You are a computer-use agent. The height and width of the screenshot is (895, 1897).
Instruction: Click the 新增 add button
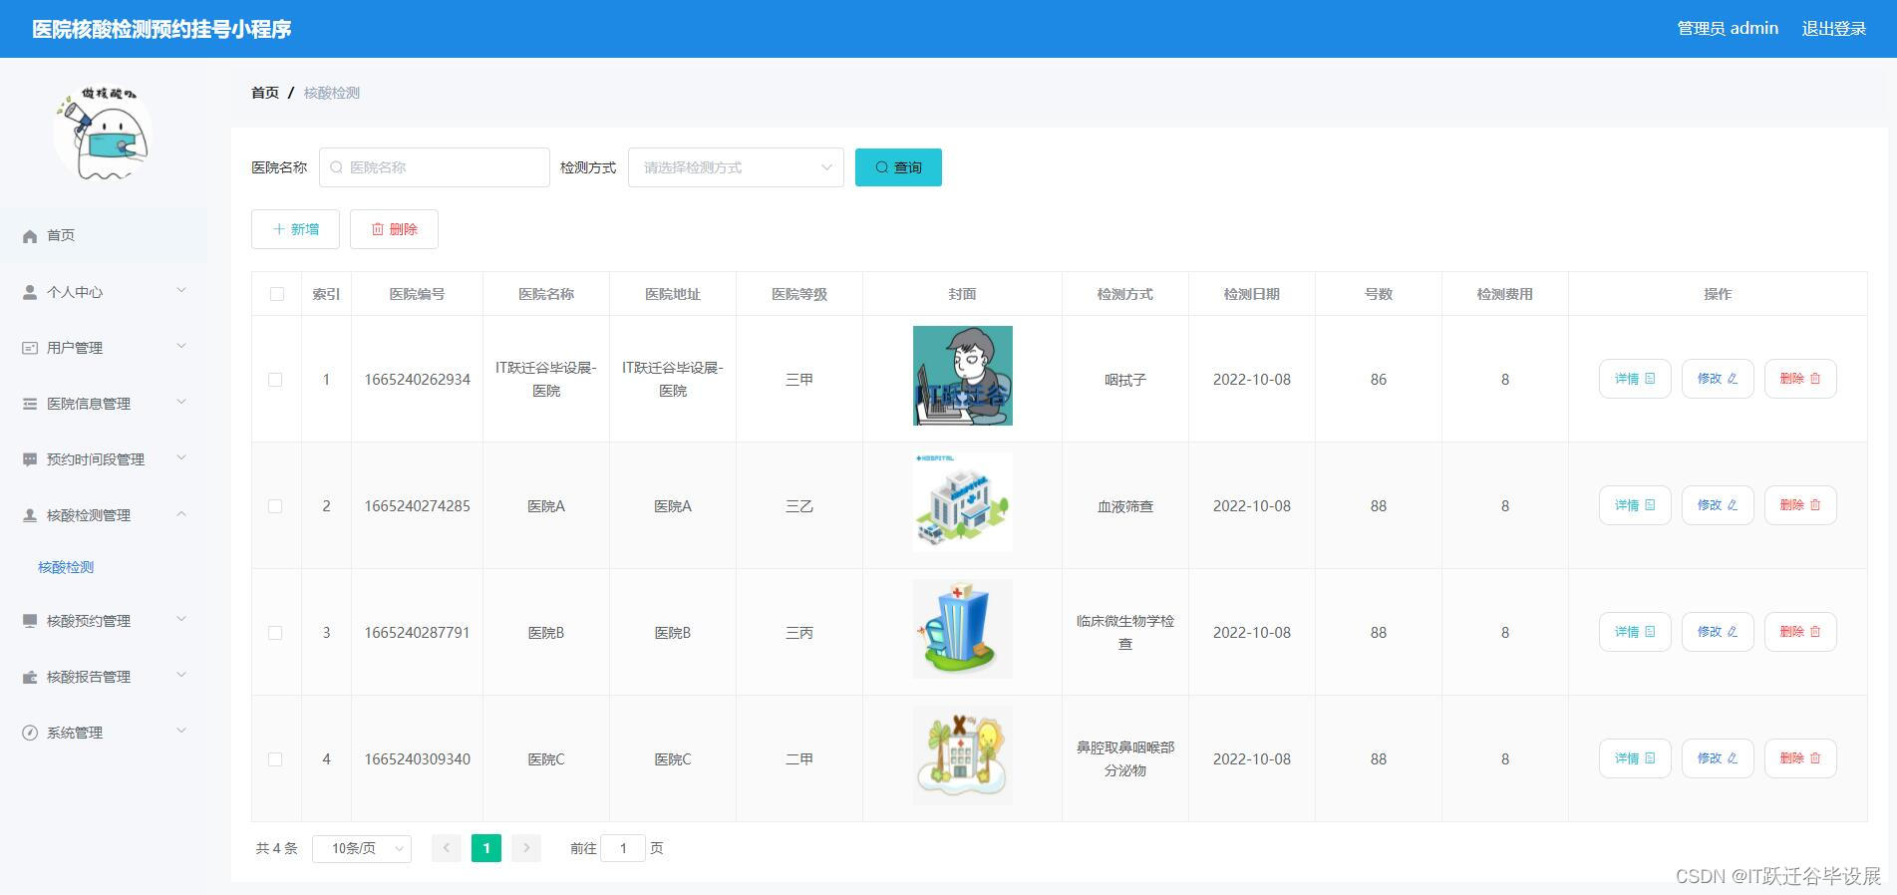pyautogui.click(x=295, y=229)
